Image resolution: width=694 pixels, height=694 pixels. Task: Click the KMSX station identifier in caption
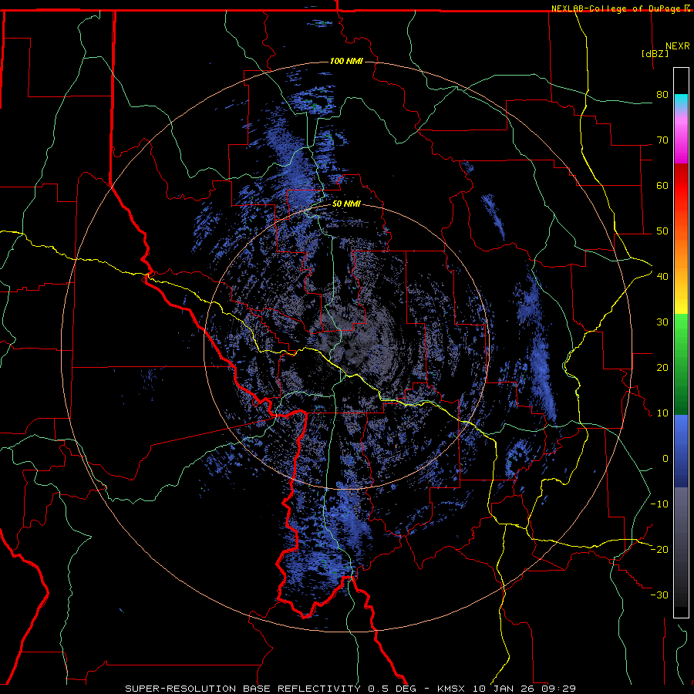coord(452,689)
